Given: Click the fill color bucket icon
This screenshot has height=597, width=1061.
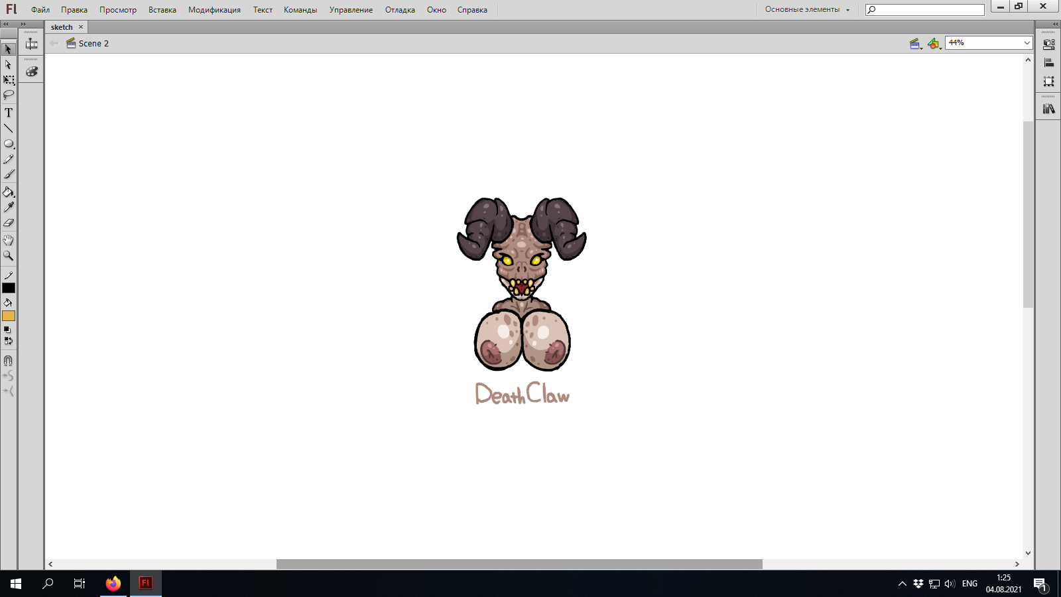Looking at the screenshot, I should 9,303.
